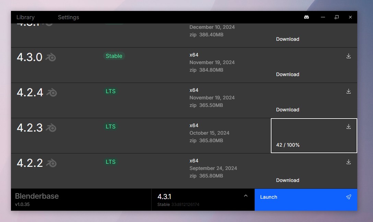Select the 4.2.2 version number

[30, 163]
